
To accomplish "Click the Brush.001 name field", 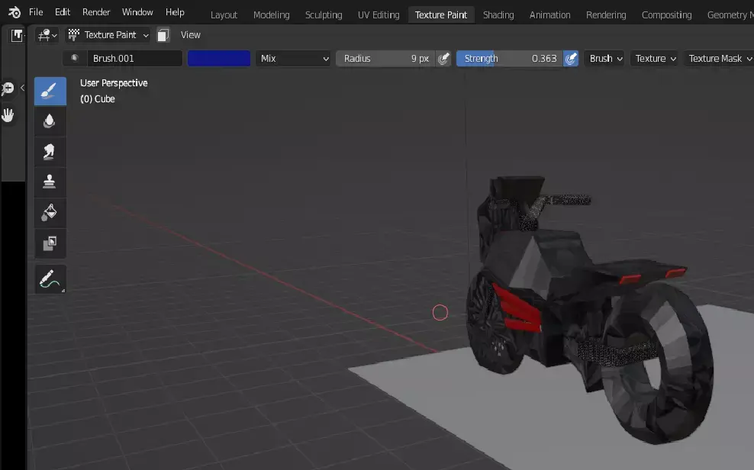I will [134, 59].
